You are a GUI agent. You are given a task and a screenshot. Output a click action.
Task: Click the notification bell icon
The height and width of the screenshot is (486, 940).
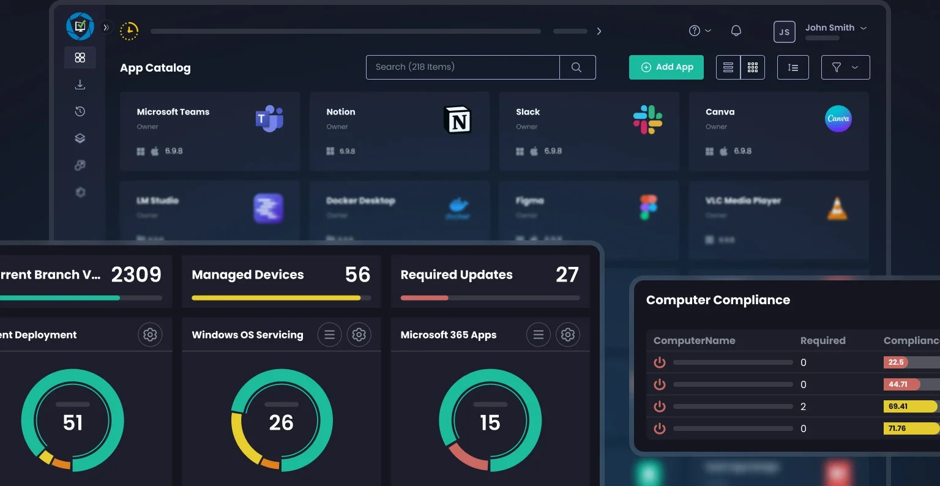click(736, 31)
